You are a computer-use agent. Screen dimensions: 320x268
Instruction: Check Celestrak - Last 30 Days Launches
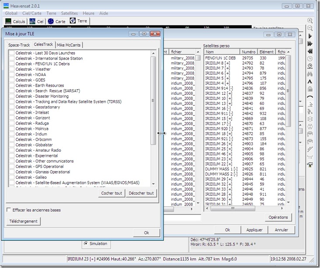click(x=12, y=53)
